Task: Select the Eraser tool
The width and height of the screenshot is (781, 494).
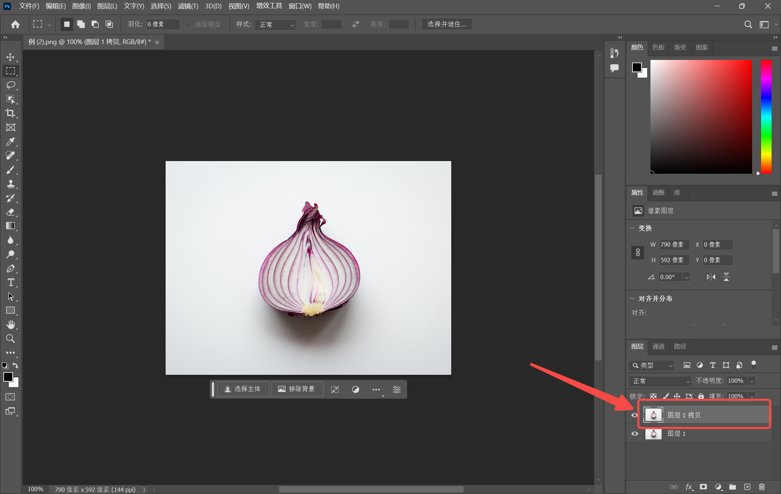Action: [10, 212]
